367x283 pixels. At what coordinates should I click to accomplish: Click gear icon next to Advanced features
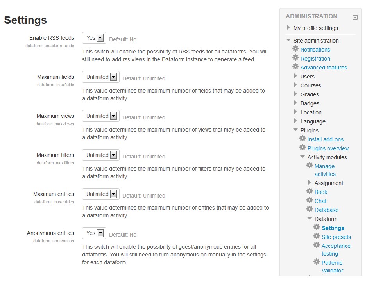[x=295, y=67]
